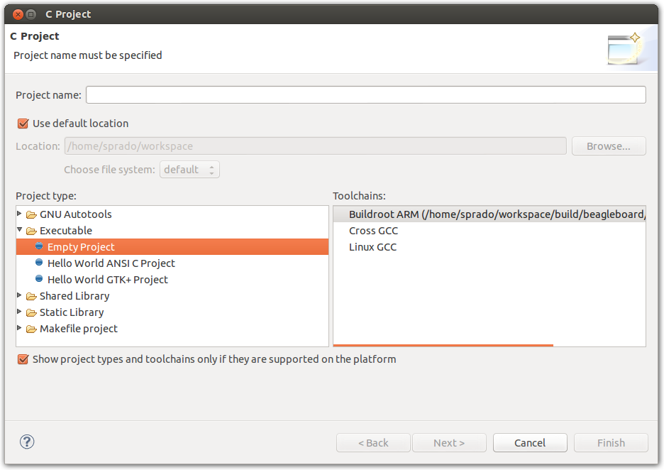Click the Shared Library label
Image resolution: width=664 pixels, height=470 pixels.
74,296
